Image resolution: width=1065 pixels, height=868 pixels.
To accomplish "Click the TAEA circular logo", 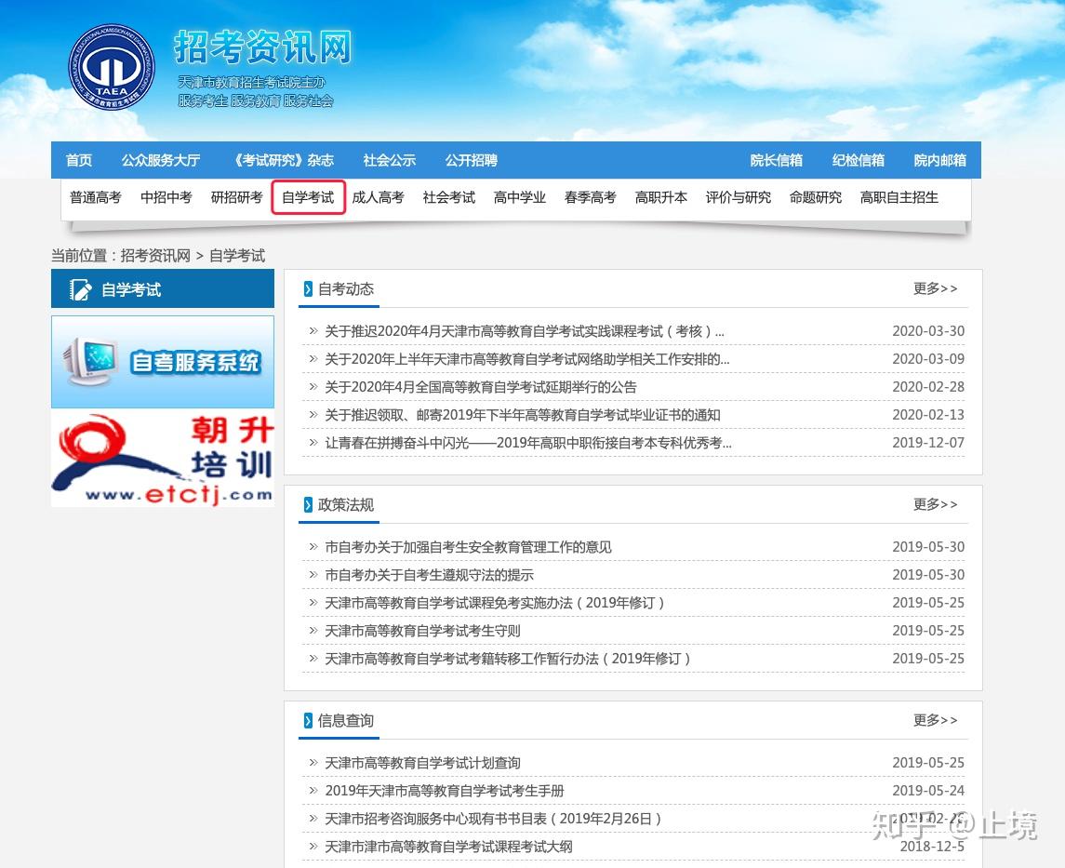I will coord(112,67).
